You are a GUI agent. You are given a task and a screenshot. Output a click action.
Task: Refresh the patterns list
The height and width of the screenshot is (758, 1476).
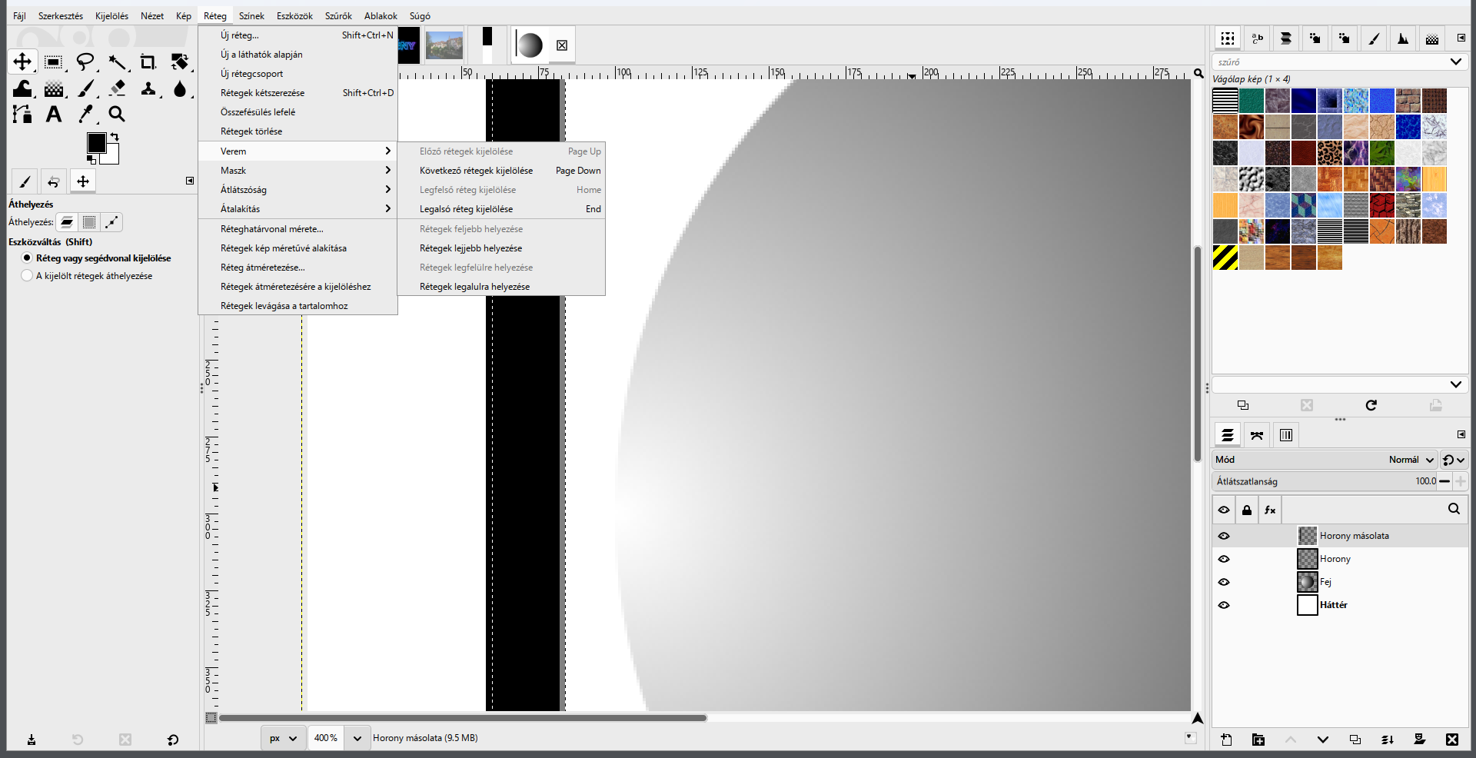pos(1371,405)
